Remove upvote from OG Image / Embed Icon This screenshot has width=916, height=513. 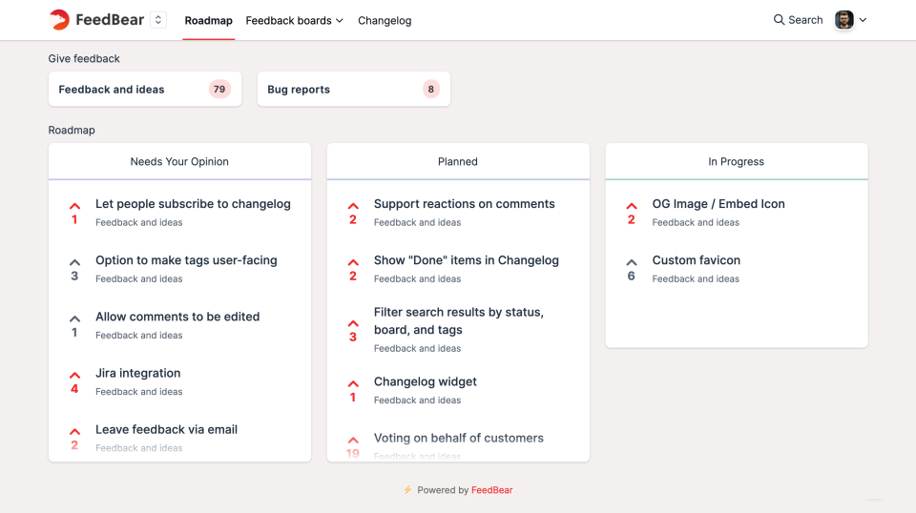pos(631,206)
